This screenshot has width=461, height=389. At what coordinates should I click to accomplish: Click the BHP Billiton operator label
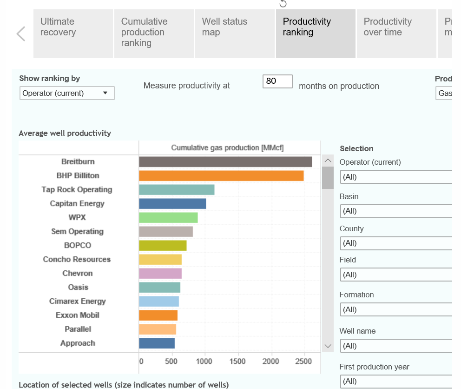click(78, 176)
